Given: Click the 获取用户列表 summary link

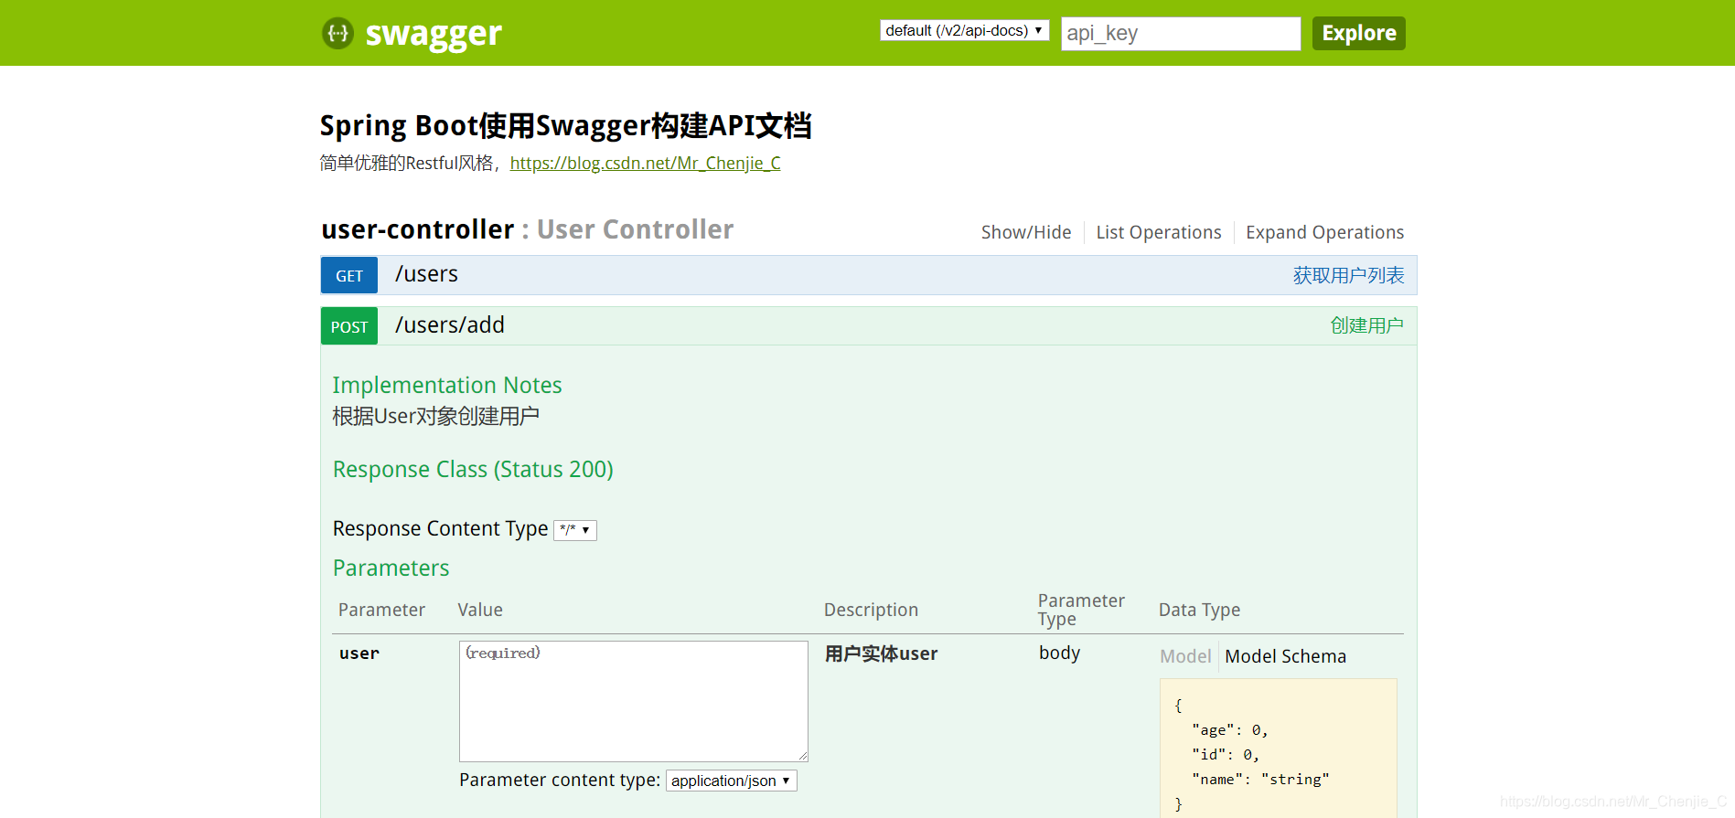Looking at the screenshot, I should click(1348, 275).
